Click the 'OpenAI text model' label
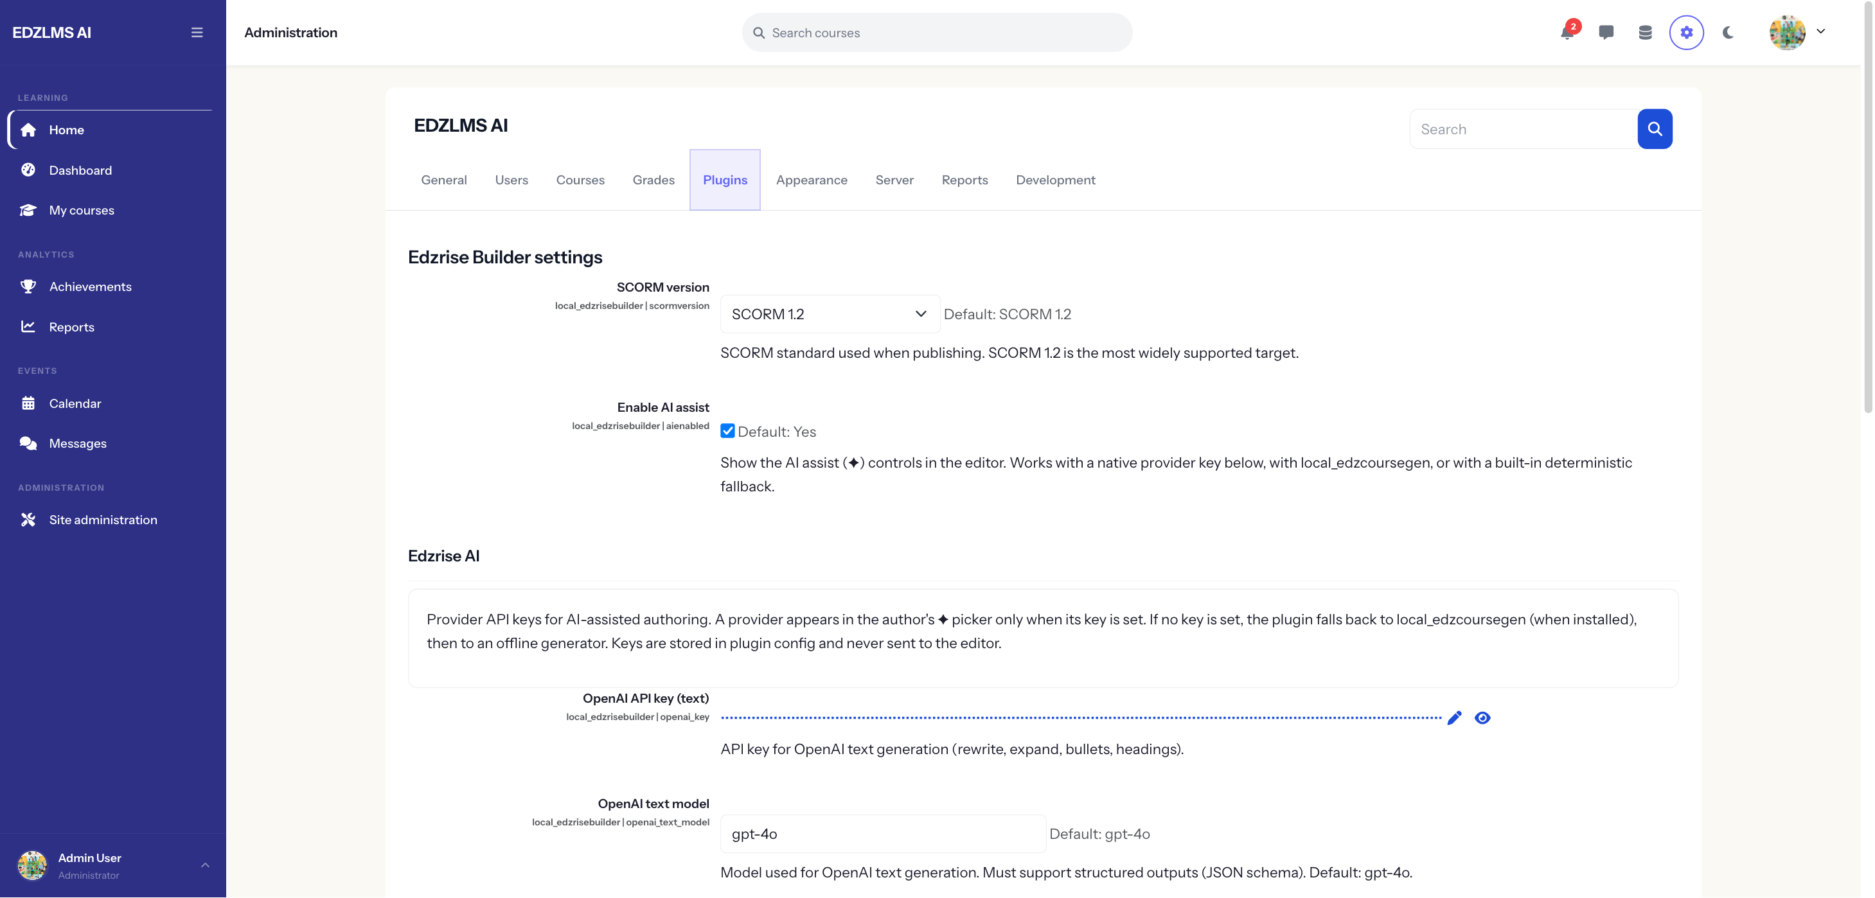Viewport: 1875px width, 898px height. pos(653,803)
